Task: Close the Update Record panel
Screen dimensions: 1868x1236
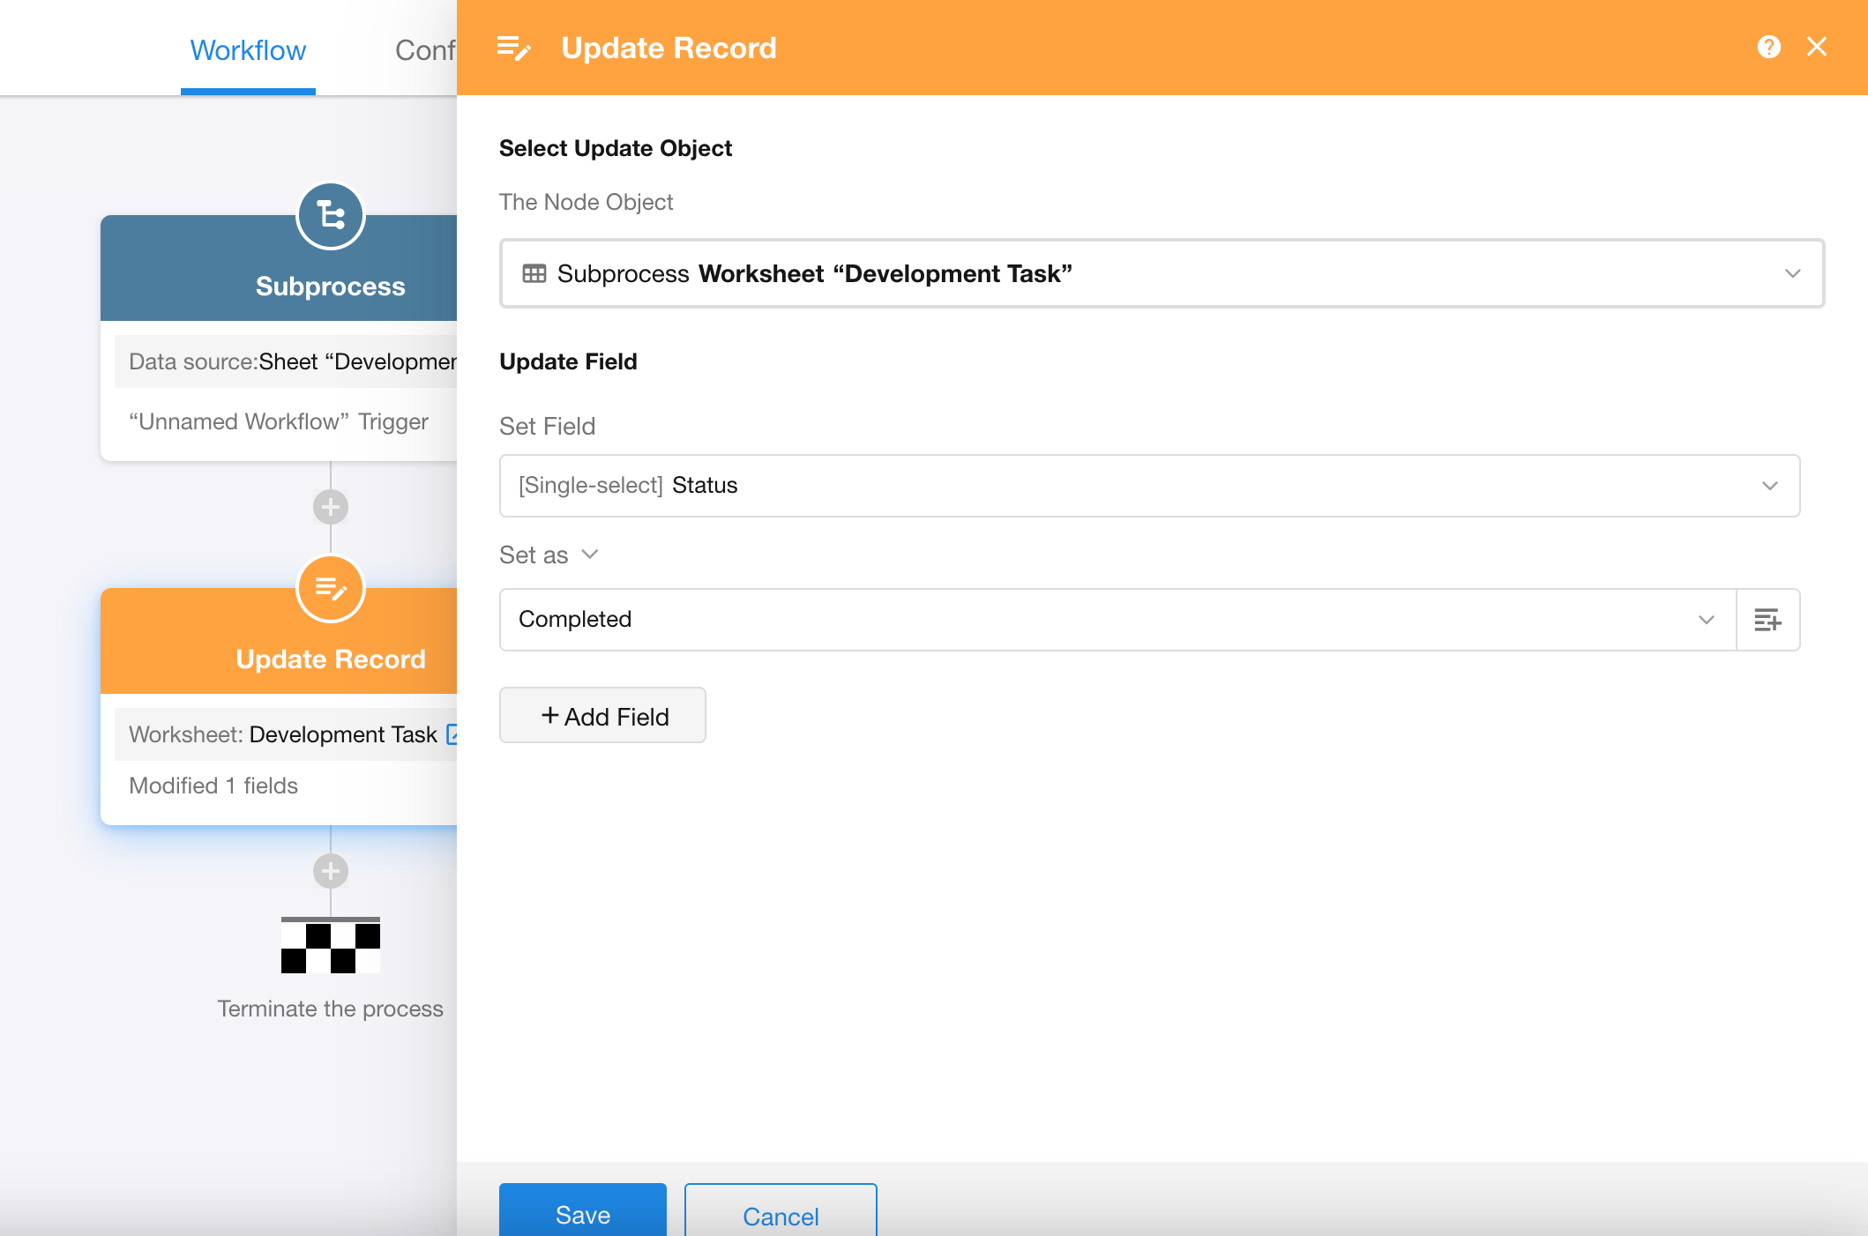Action: click(x=1817, y=47)
